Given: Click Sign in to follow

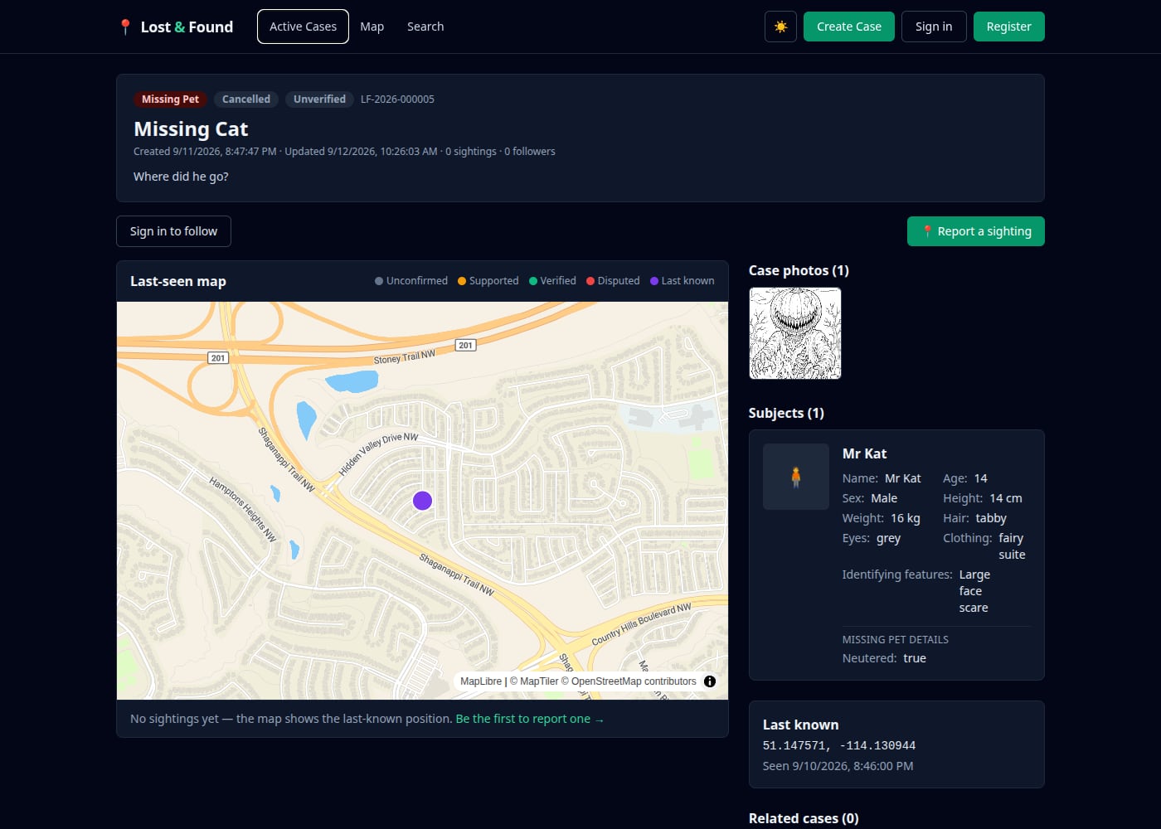Looking at the screenshot, I should pyautogui.click(x=173, y=231).
